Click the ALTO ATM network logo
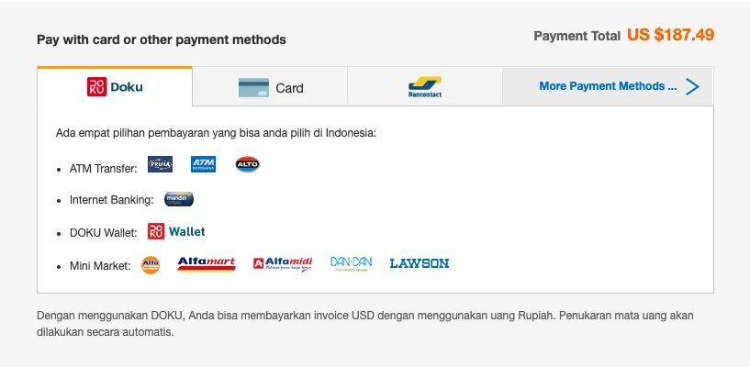Image resolution: width=750 pixels, height=367 pixels. point(247,164)
